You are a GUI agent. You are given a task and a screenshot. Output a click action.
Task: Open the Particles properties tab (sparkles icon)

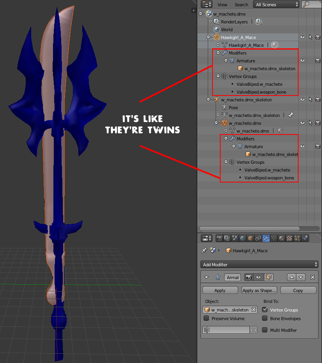297,238
